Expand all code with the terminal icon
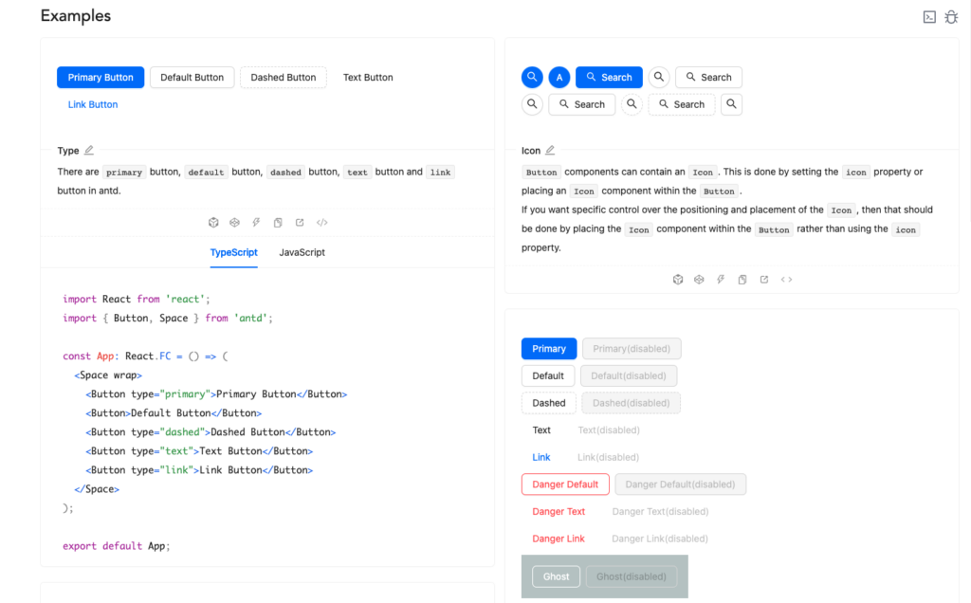The height and width of the screenshot is (603, 971). [929, 17]
